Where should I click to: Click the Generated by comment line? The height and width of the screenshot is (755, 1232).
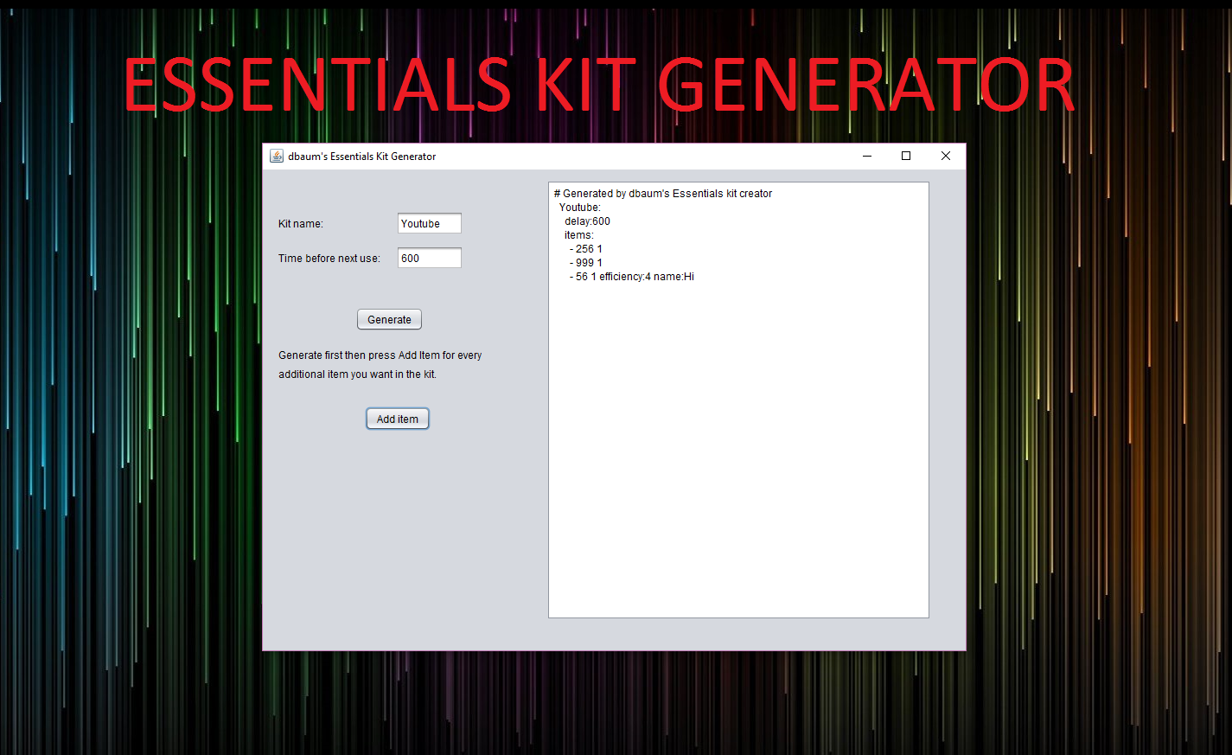point(663,193)
